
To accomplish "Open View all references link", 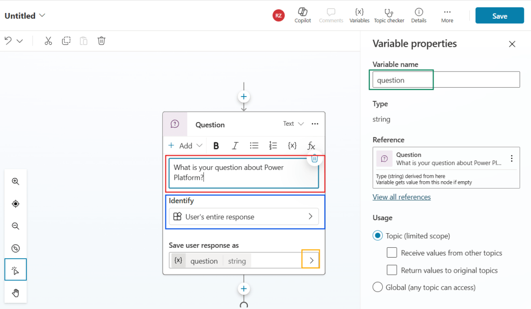I will 401,197.
